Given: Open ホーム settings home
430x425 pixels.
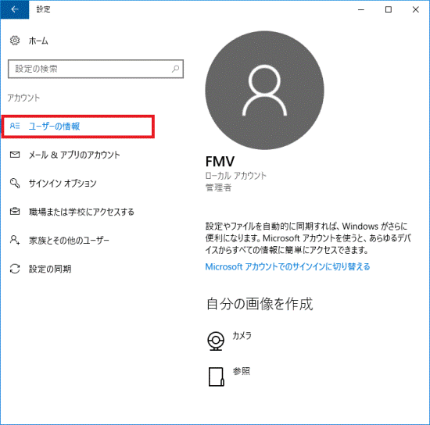Looking at the screenshot, I should [38, 41].
